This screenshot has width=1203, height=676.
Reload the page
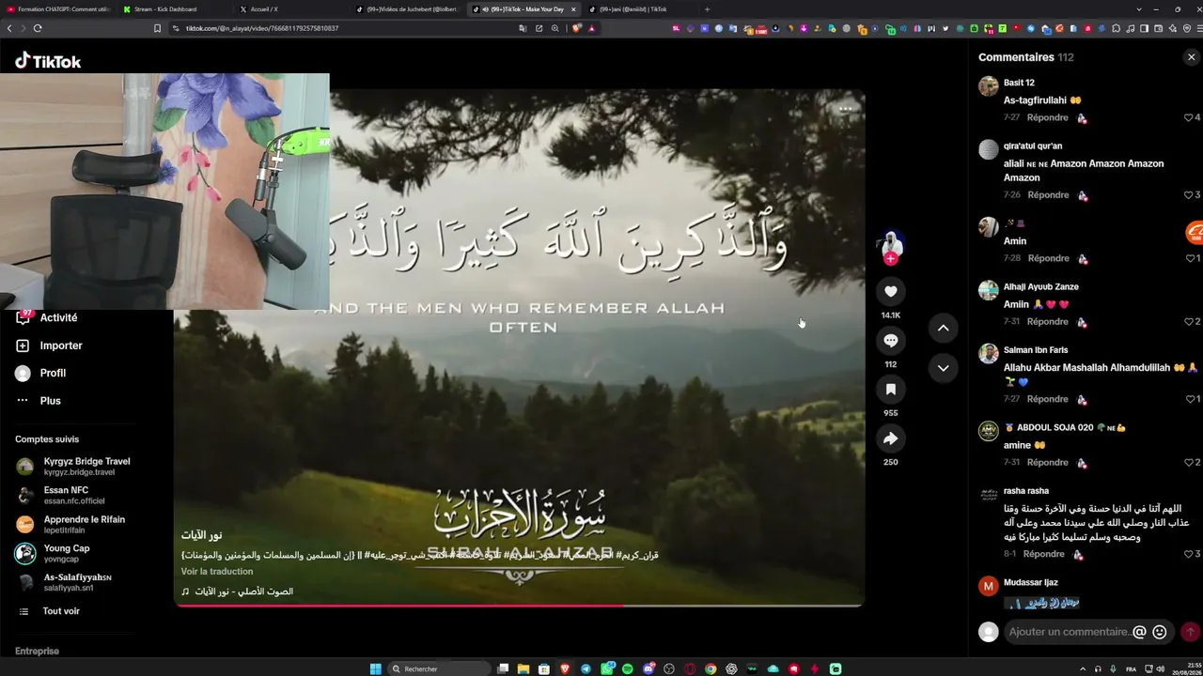tap(38, 28)
